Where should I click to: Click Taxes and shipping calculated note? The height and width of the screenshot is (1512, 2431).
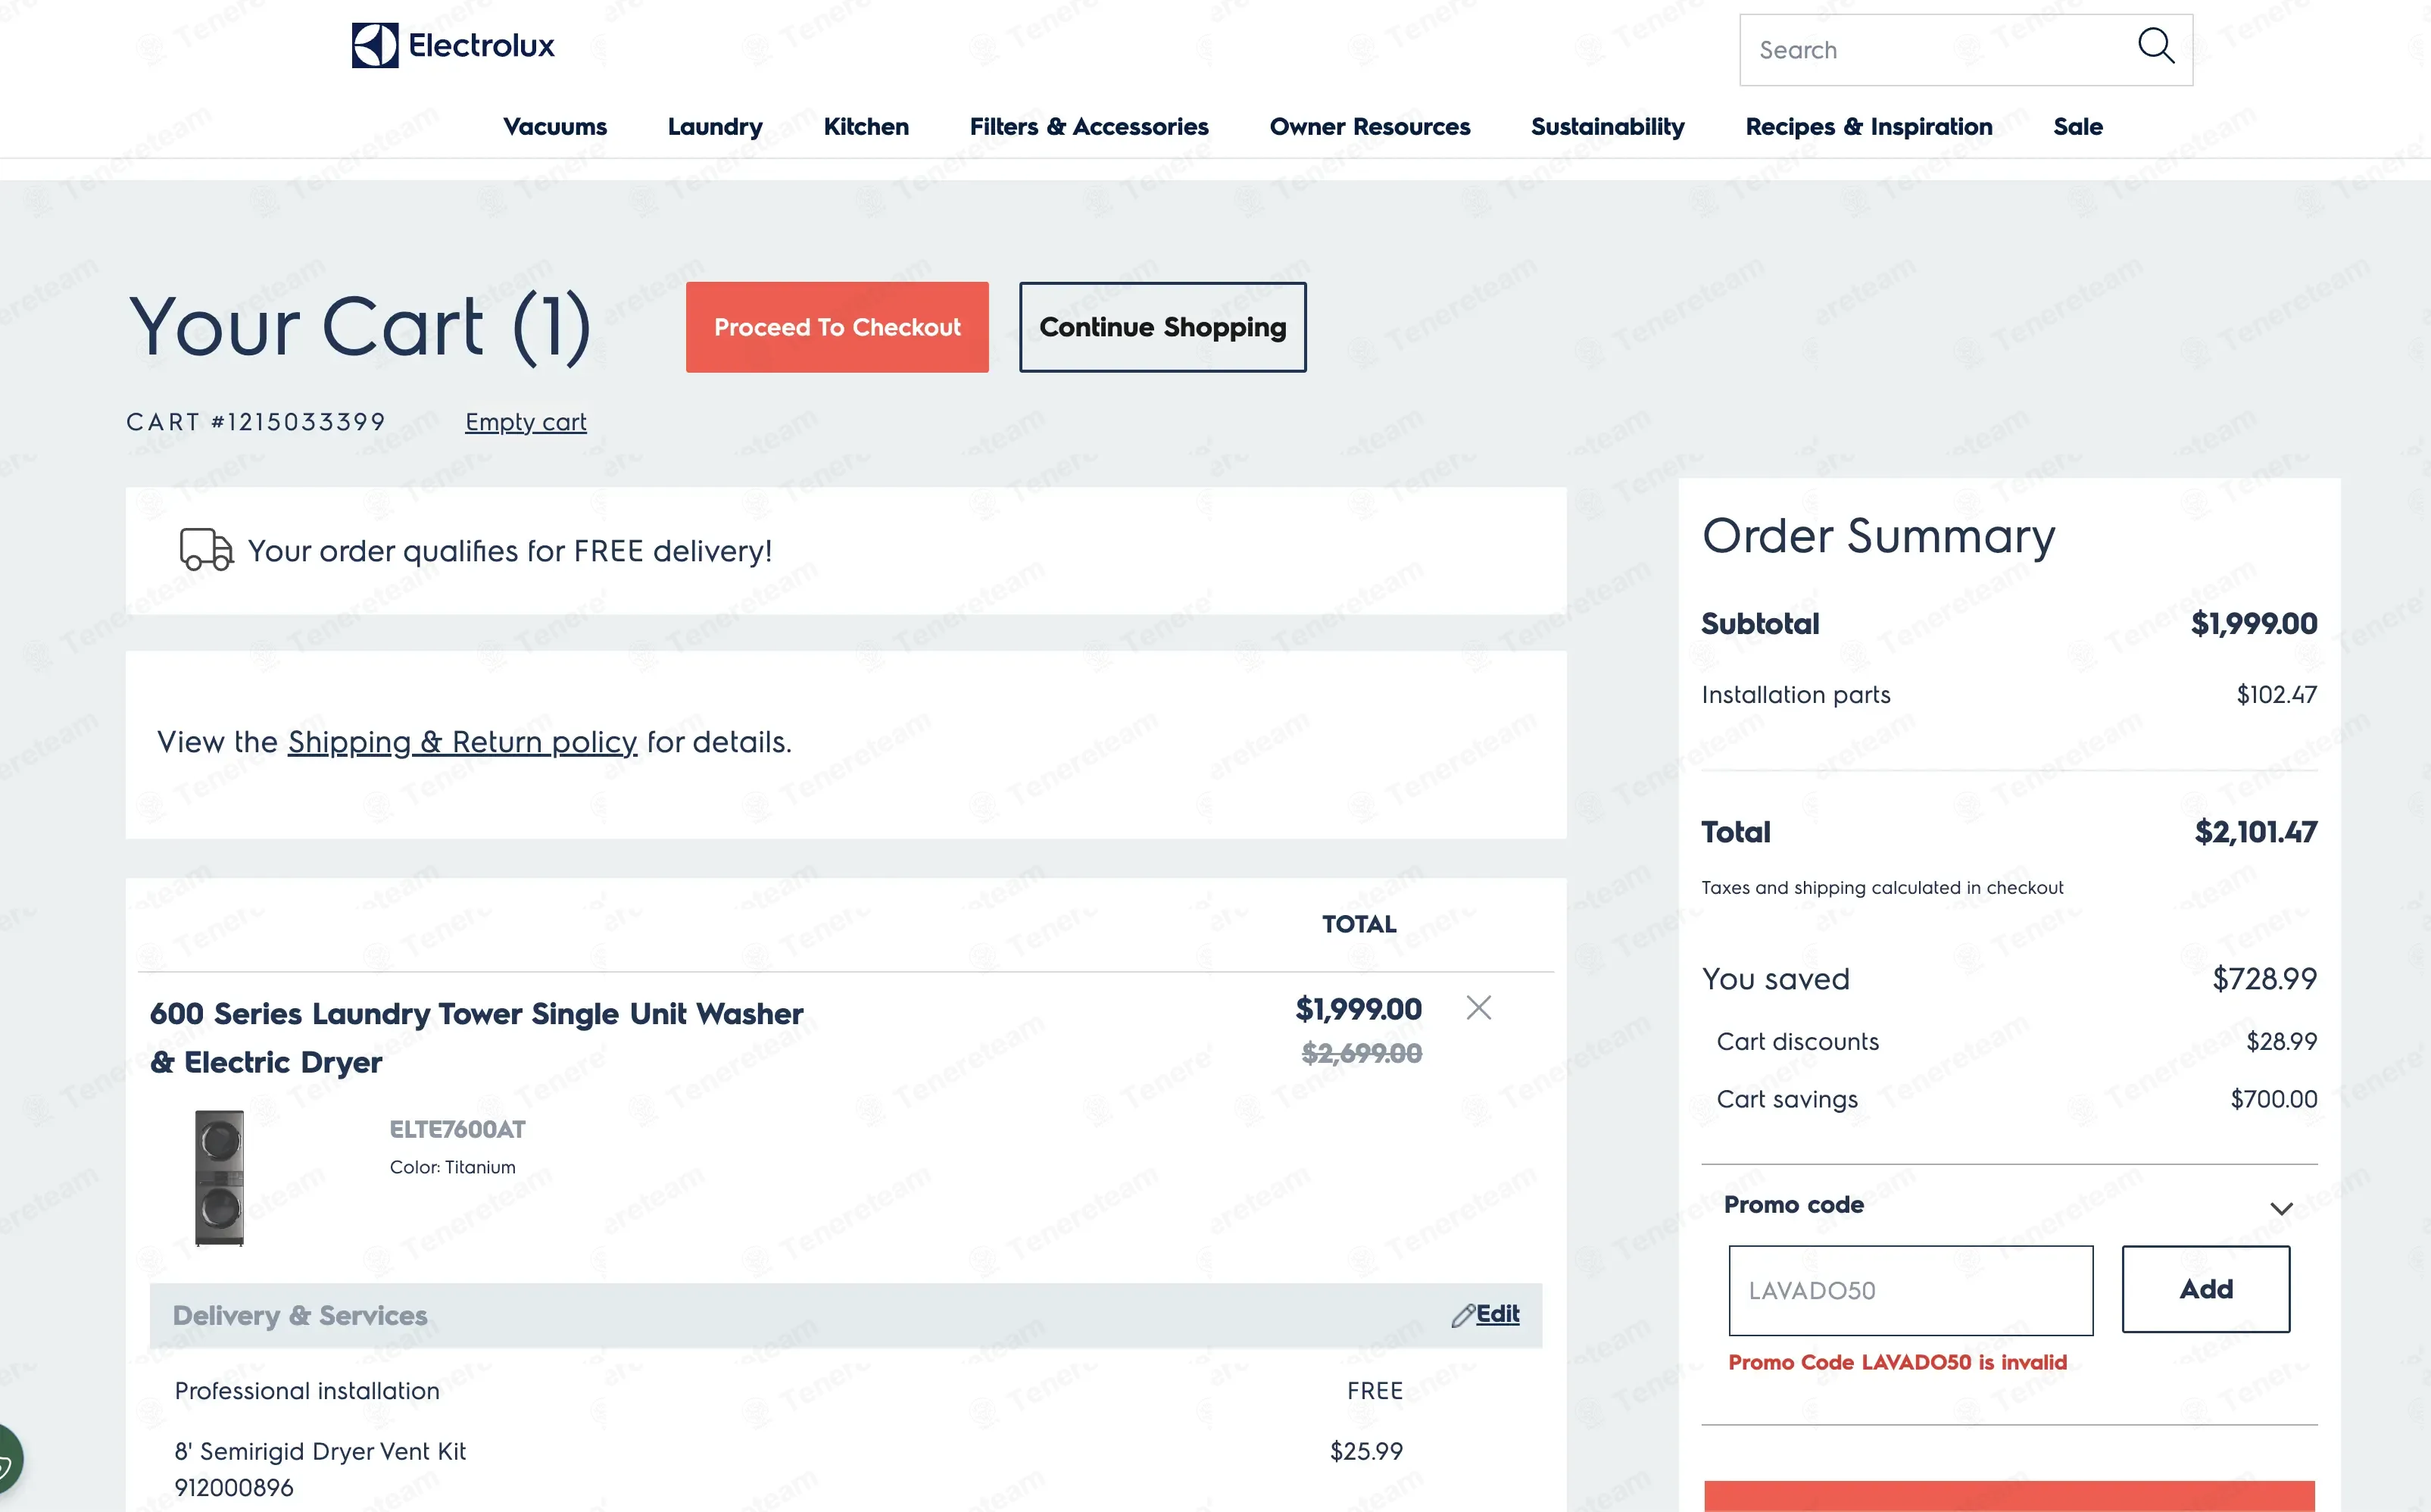[x=1881, y=888]
